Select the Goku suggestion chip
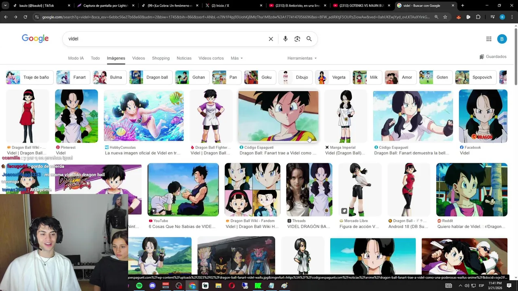Image resolution: width=518 pixels, height=291 pixels. click(x=260, y=77)
